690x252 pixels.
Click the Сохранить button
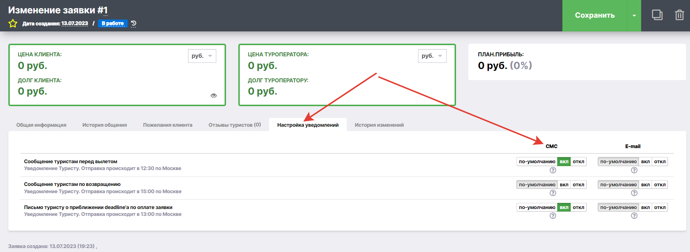[x=595, y=16]
